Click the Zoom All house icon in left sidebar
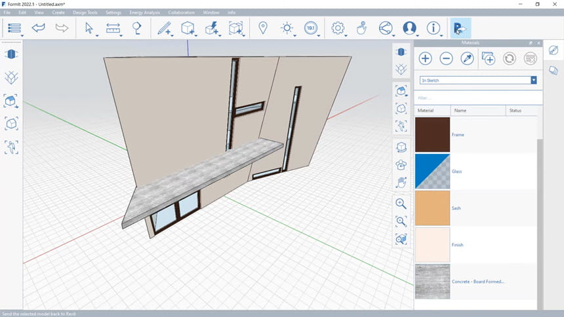 11,101
